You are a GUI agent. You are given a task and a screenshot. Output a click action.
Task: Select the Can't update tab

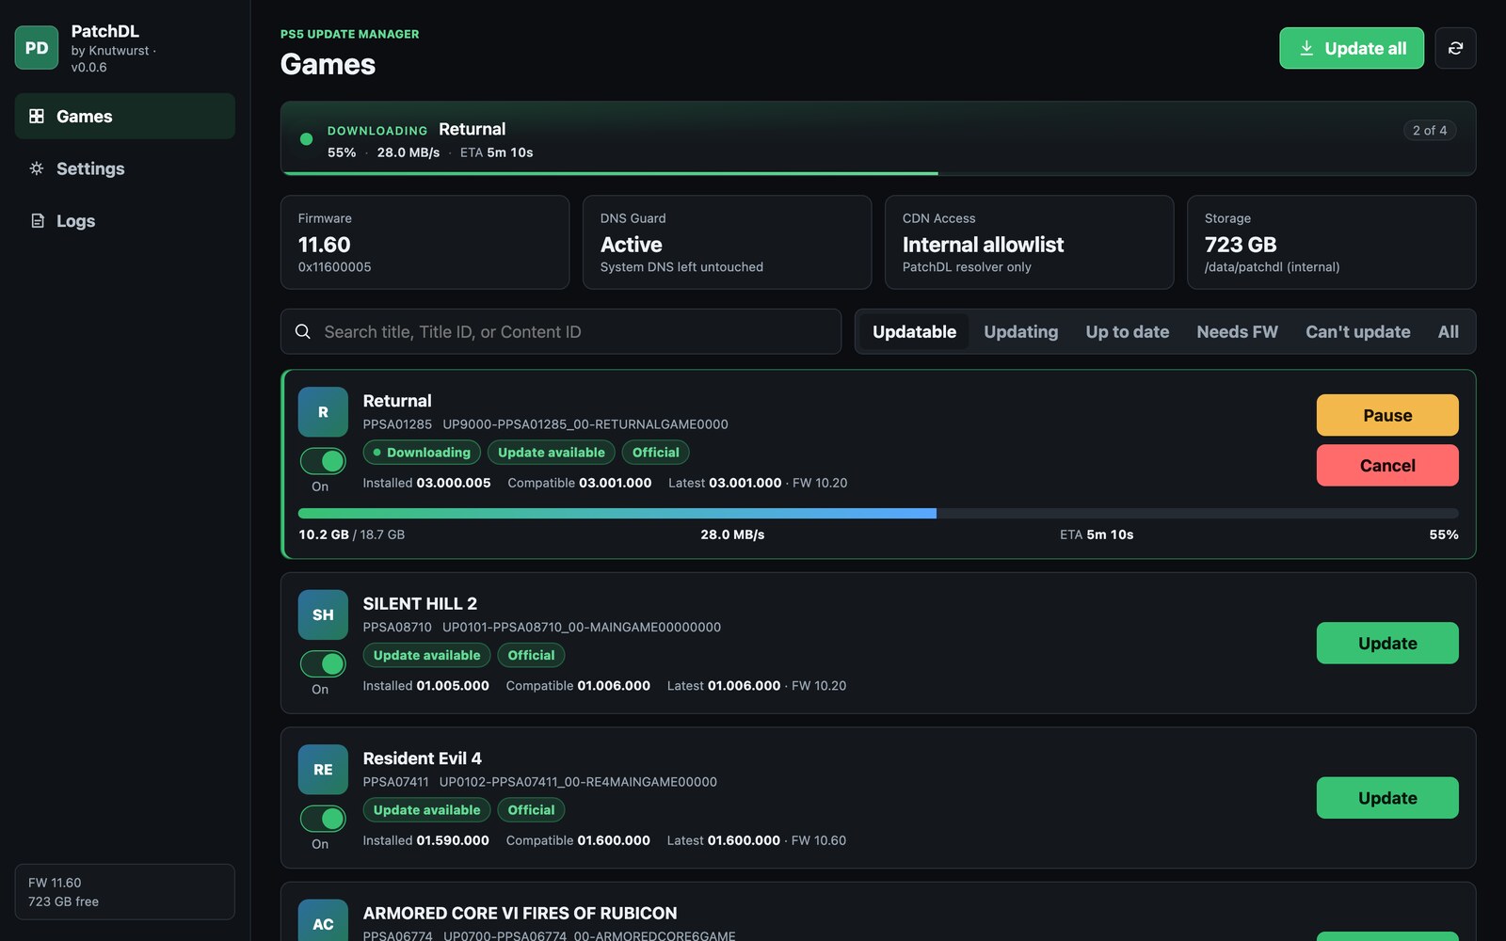(1357, 331)
